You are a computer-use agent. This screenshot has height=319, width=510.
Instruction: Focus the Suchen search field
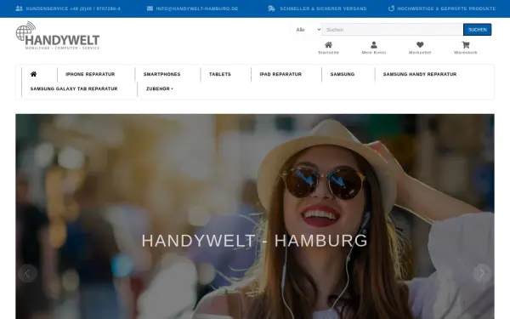pyautogui.click(x=393, y=30)
